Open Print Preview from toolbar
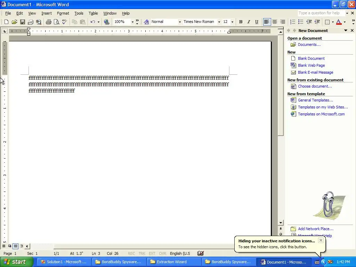Image resolution: width=356 pixels, height=267 pixels. click(57, 22)
